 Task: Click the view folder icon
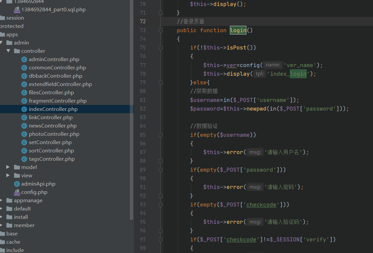click(17, 176)
